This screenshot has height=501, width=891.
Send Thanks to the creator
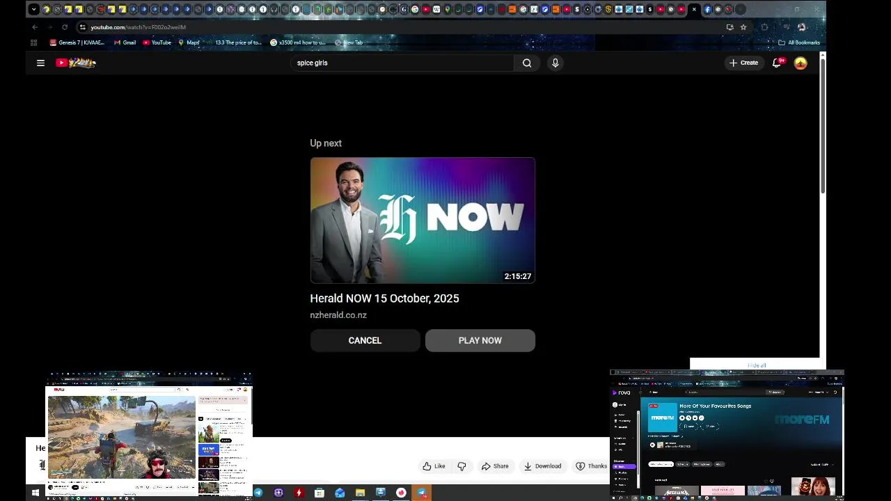591,466
